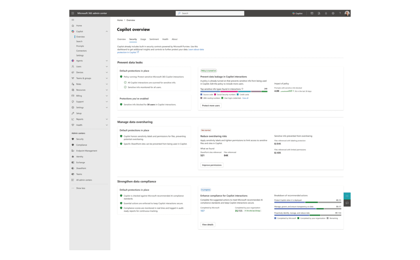
Task: Click the notifications bell icon
Action: point(326,13)
